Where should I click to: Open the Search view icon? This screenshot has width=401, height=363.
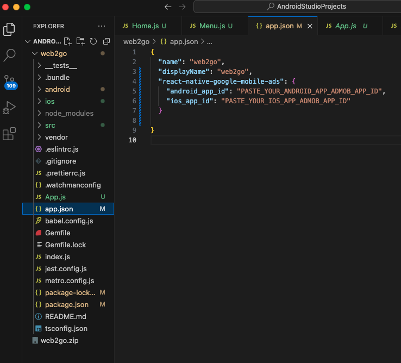click(x=9, y=55)
